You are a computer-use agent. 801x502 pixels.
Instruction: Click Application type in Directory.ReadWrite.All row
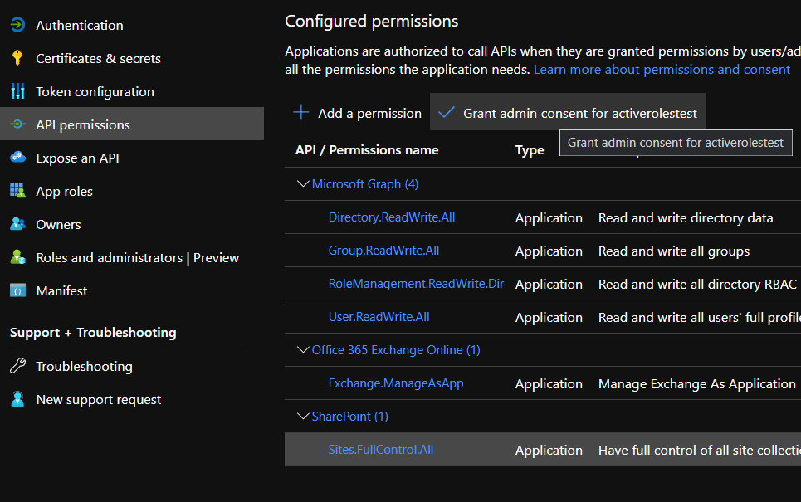click(549, 218)
